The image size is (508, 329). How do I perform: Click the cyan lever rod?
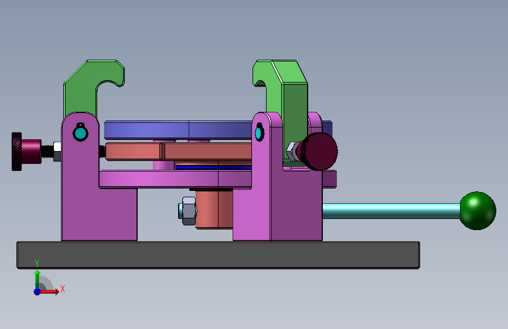391,211
